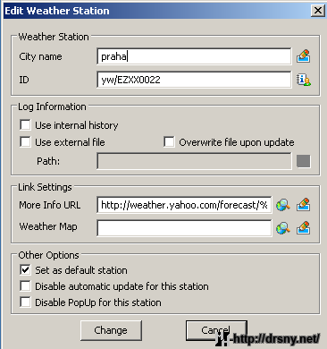
Task: Click the disabled Path text field
Action: point(194,161)
